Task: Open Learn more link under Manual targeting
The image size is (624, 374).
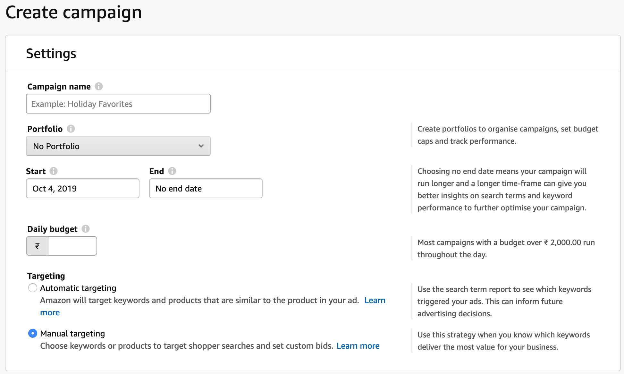Action: click(x=358, y=345)
